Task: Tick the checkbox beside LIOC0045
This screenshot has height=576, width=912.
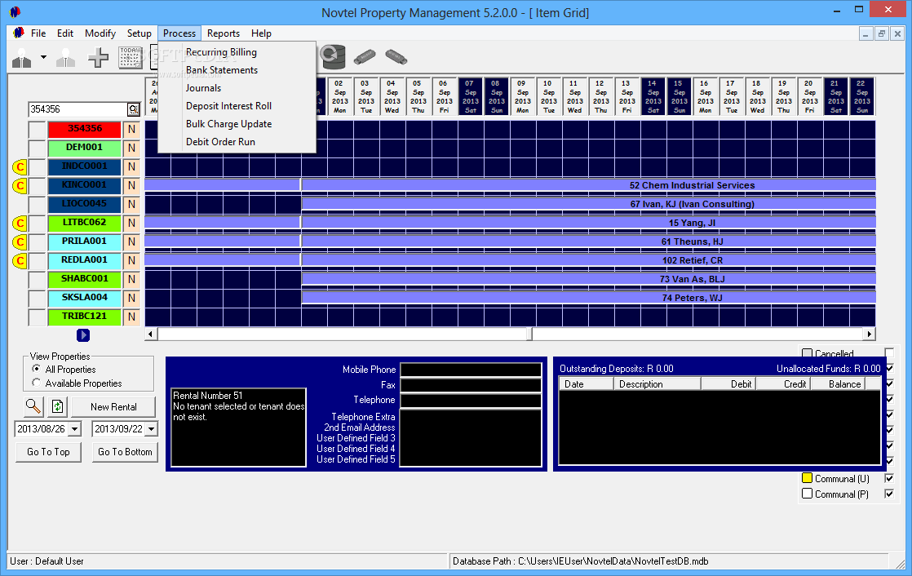Action: [38, 204]
